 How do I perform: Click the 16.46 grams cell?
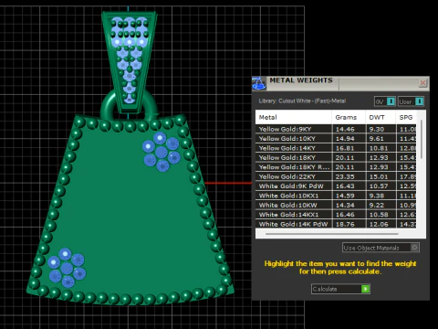click(349, 215)
